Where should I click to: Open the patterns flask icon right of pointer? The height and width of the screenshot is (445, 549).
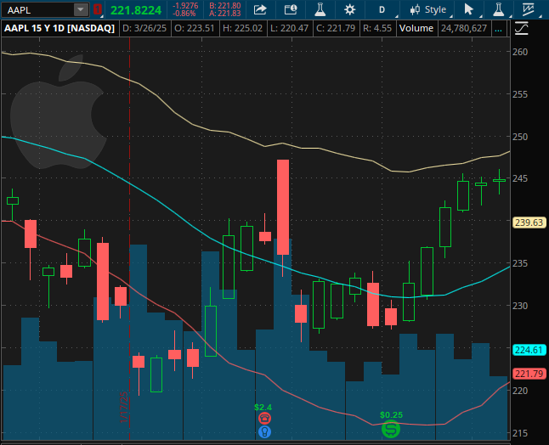(x=498, y=9)
